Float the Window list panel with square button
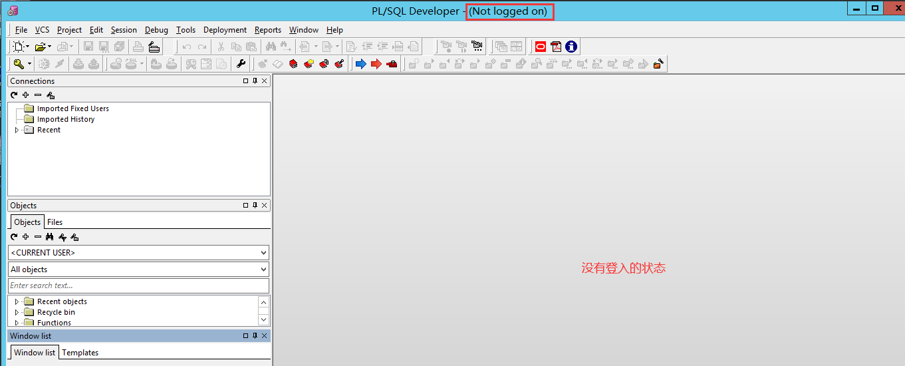905x366 pixels. point(245,335)
